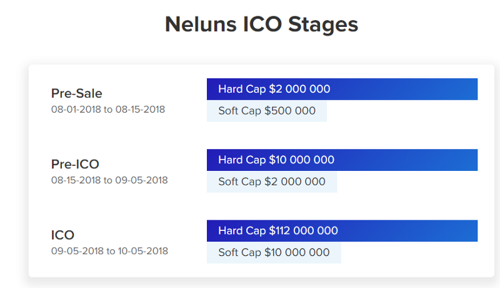Select the Pre-Sale stage label

pos(76,93)
